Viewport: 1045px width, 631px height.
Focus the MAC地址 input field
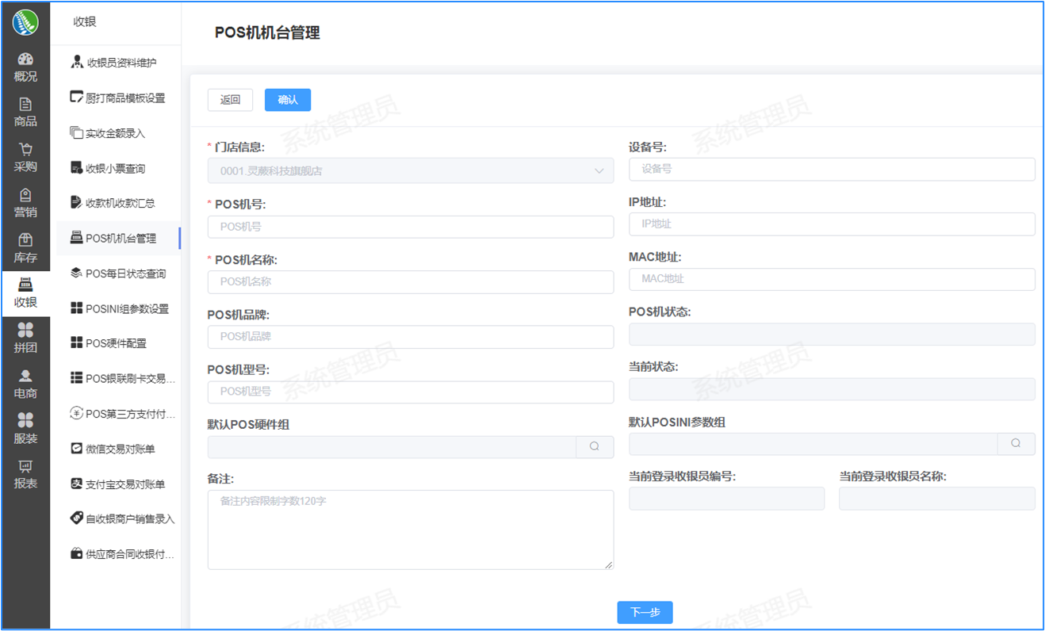(x=832, y=279)
